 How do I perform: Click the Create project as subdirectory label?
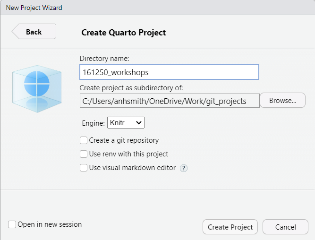coord(131,88)
